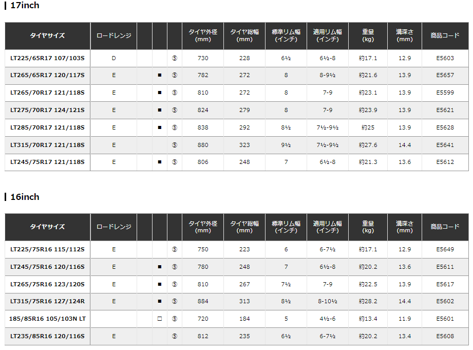Click the circled S icon for LT225/65R17
This screenshot has height=350, width=473.
[x=175, y=58]
